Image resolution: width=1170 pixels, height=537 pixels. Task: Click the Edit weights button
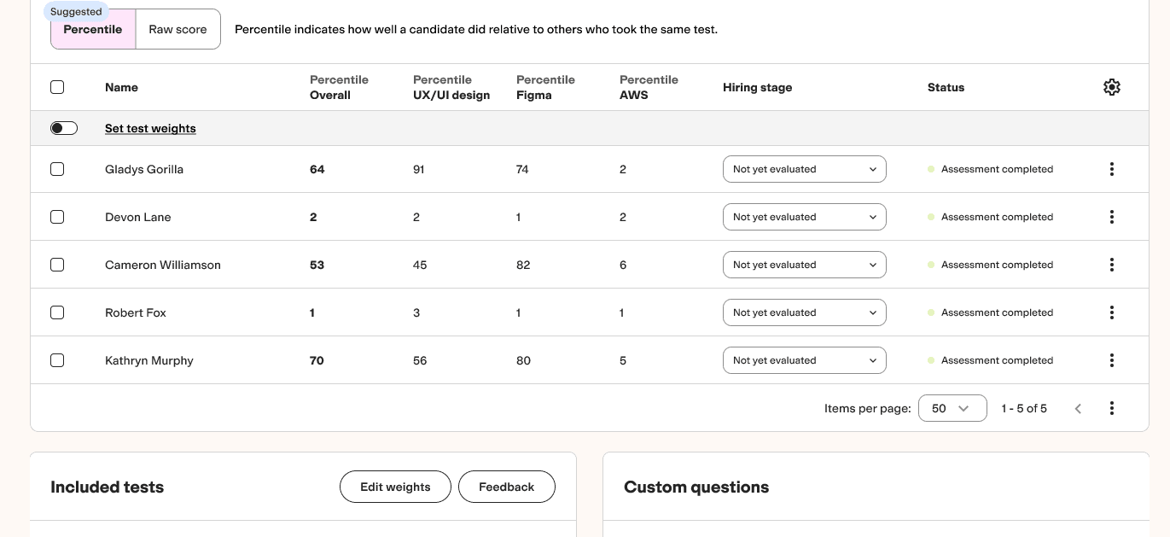(x=395, y=487)
